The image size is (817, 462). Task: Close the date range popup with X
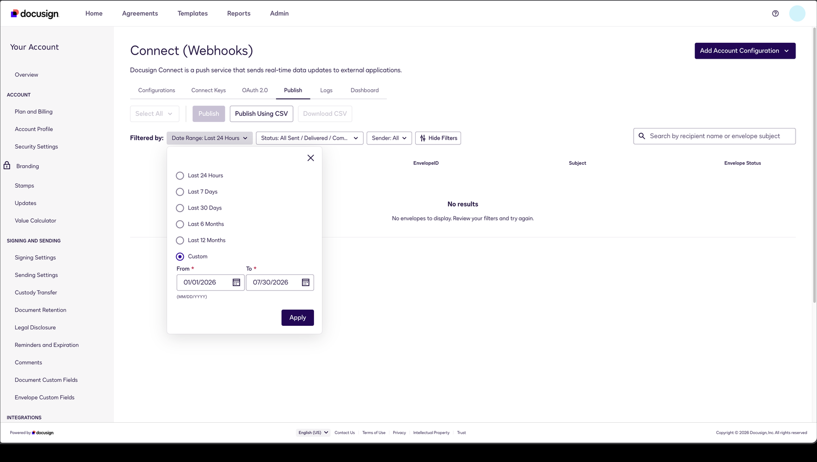click(310, 158)
